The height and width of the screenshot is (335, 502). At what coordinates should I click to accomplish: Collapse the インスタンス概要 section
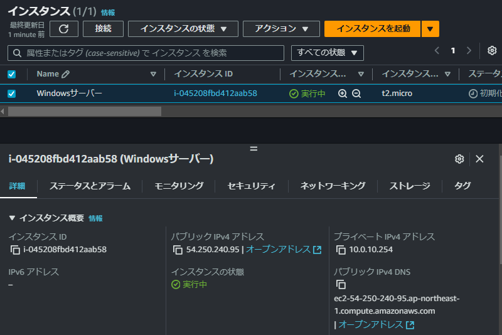pos(12,218)
